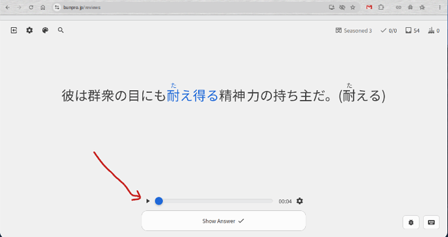Open the review settings gear in top toolbar

(29, 31)
